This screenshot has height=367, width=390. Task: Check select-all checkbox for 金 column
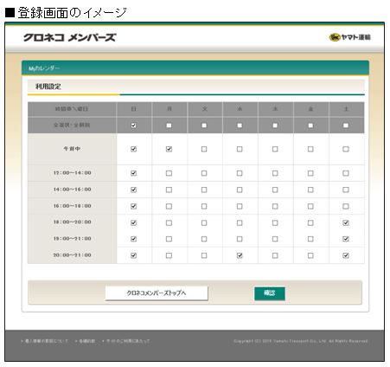[310, 126]
